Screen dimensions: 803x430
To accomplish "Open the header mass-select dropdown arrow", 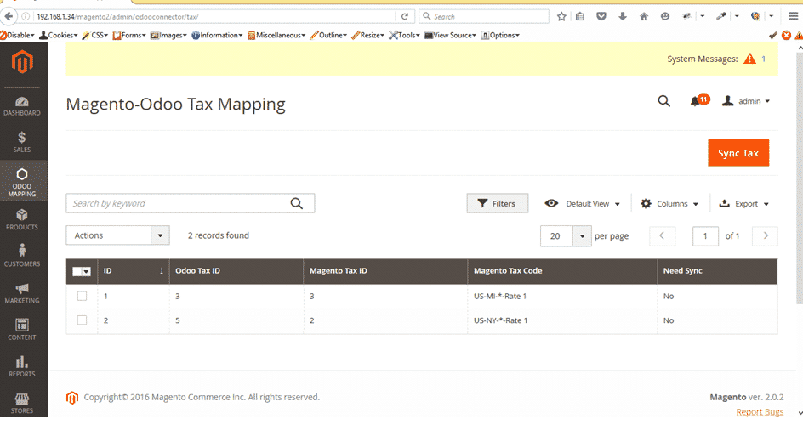I will [87, 271].
